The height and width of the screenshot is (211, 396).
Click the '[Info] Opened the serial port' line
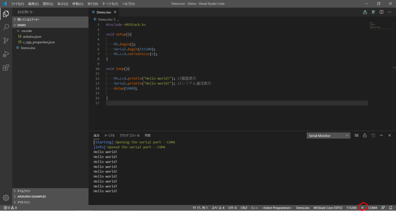[x=129, y=147]
